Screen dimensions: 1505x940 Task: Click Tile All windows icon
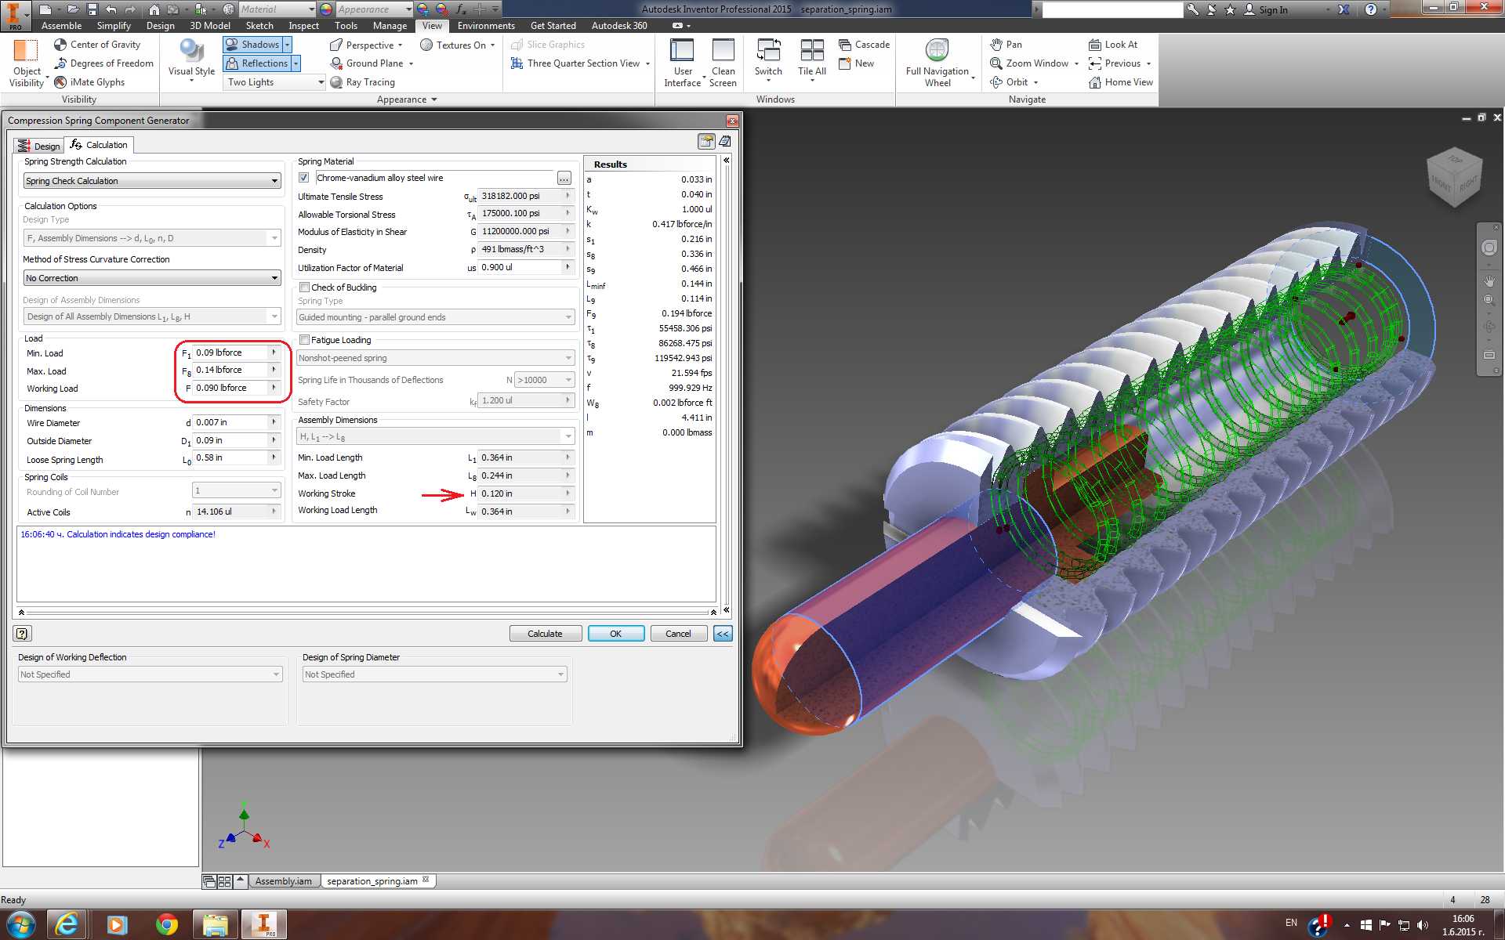coord(812,51)
